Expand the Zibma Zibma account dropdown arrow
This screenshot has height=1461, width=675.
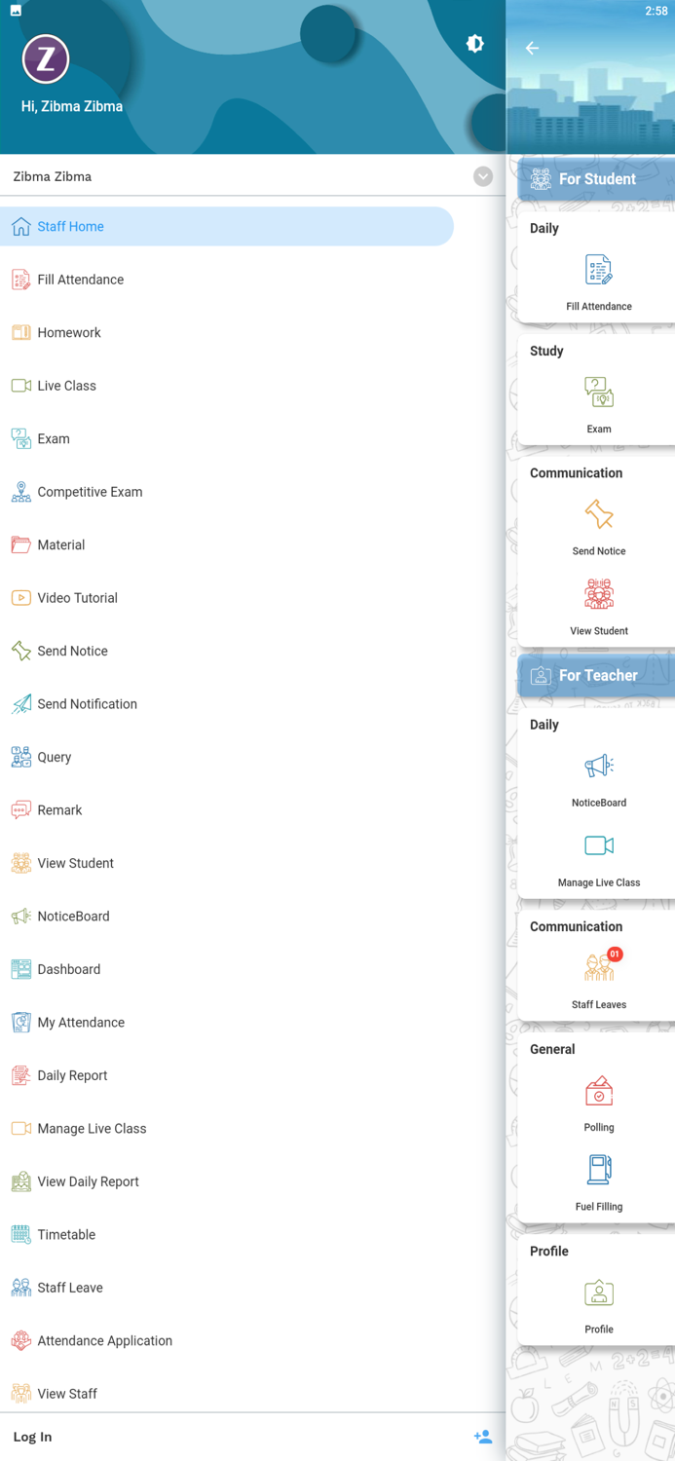coord(483,176)
